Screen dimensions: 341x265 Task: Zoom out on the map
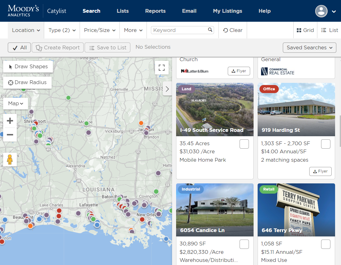pyautogui.click(x=10, y=135)
